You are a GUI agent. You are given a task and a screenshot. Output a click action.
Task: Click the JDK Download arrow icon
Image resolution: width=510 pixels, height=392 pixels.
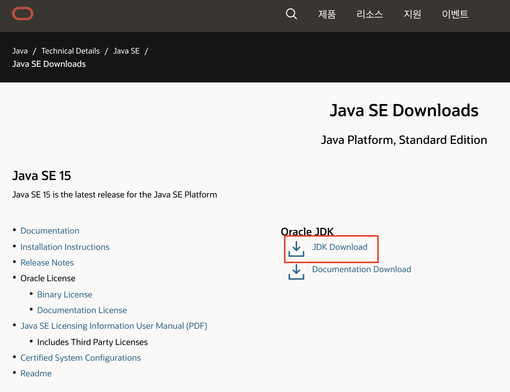[x=296, y=249]
